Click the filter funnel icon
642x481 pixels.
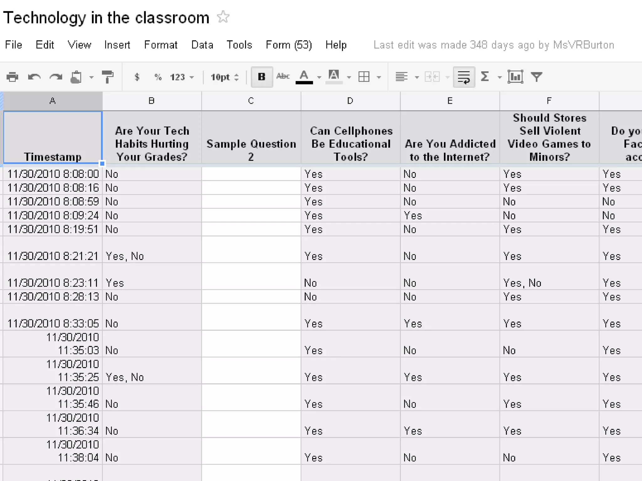536,77
